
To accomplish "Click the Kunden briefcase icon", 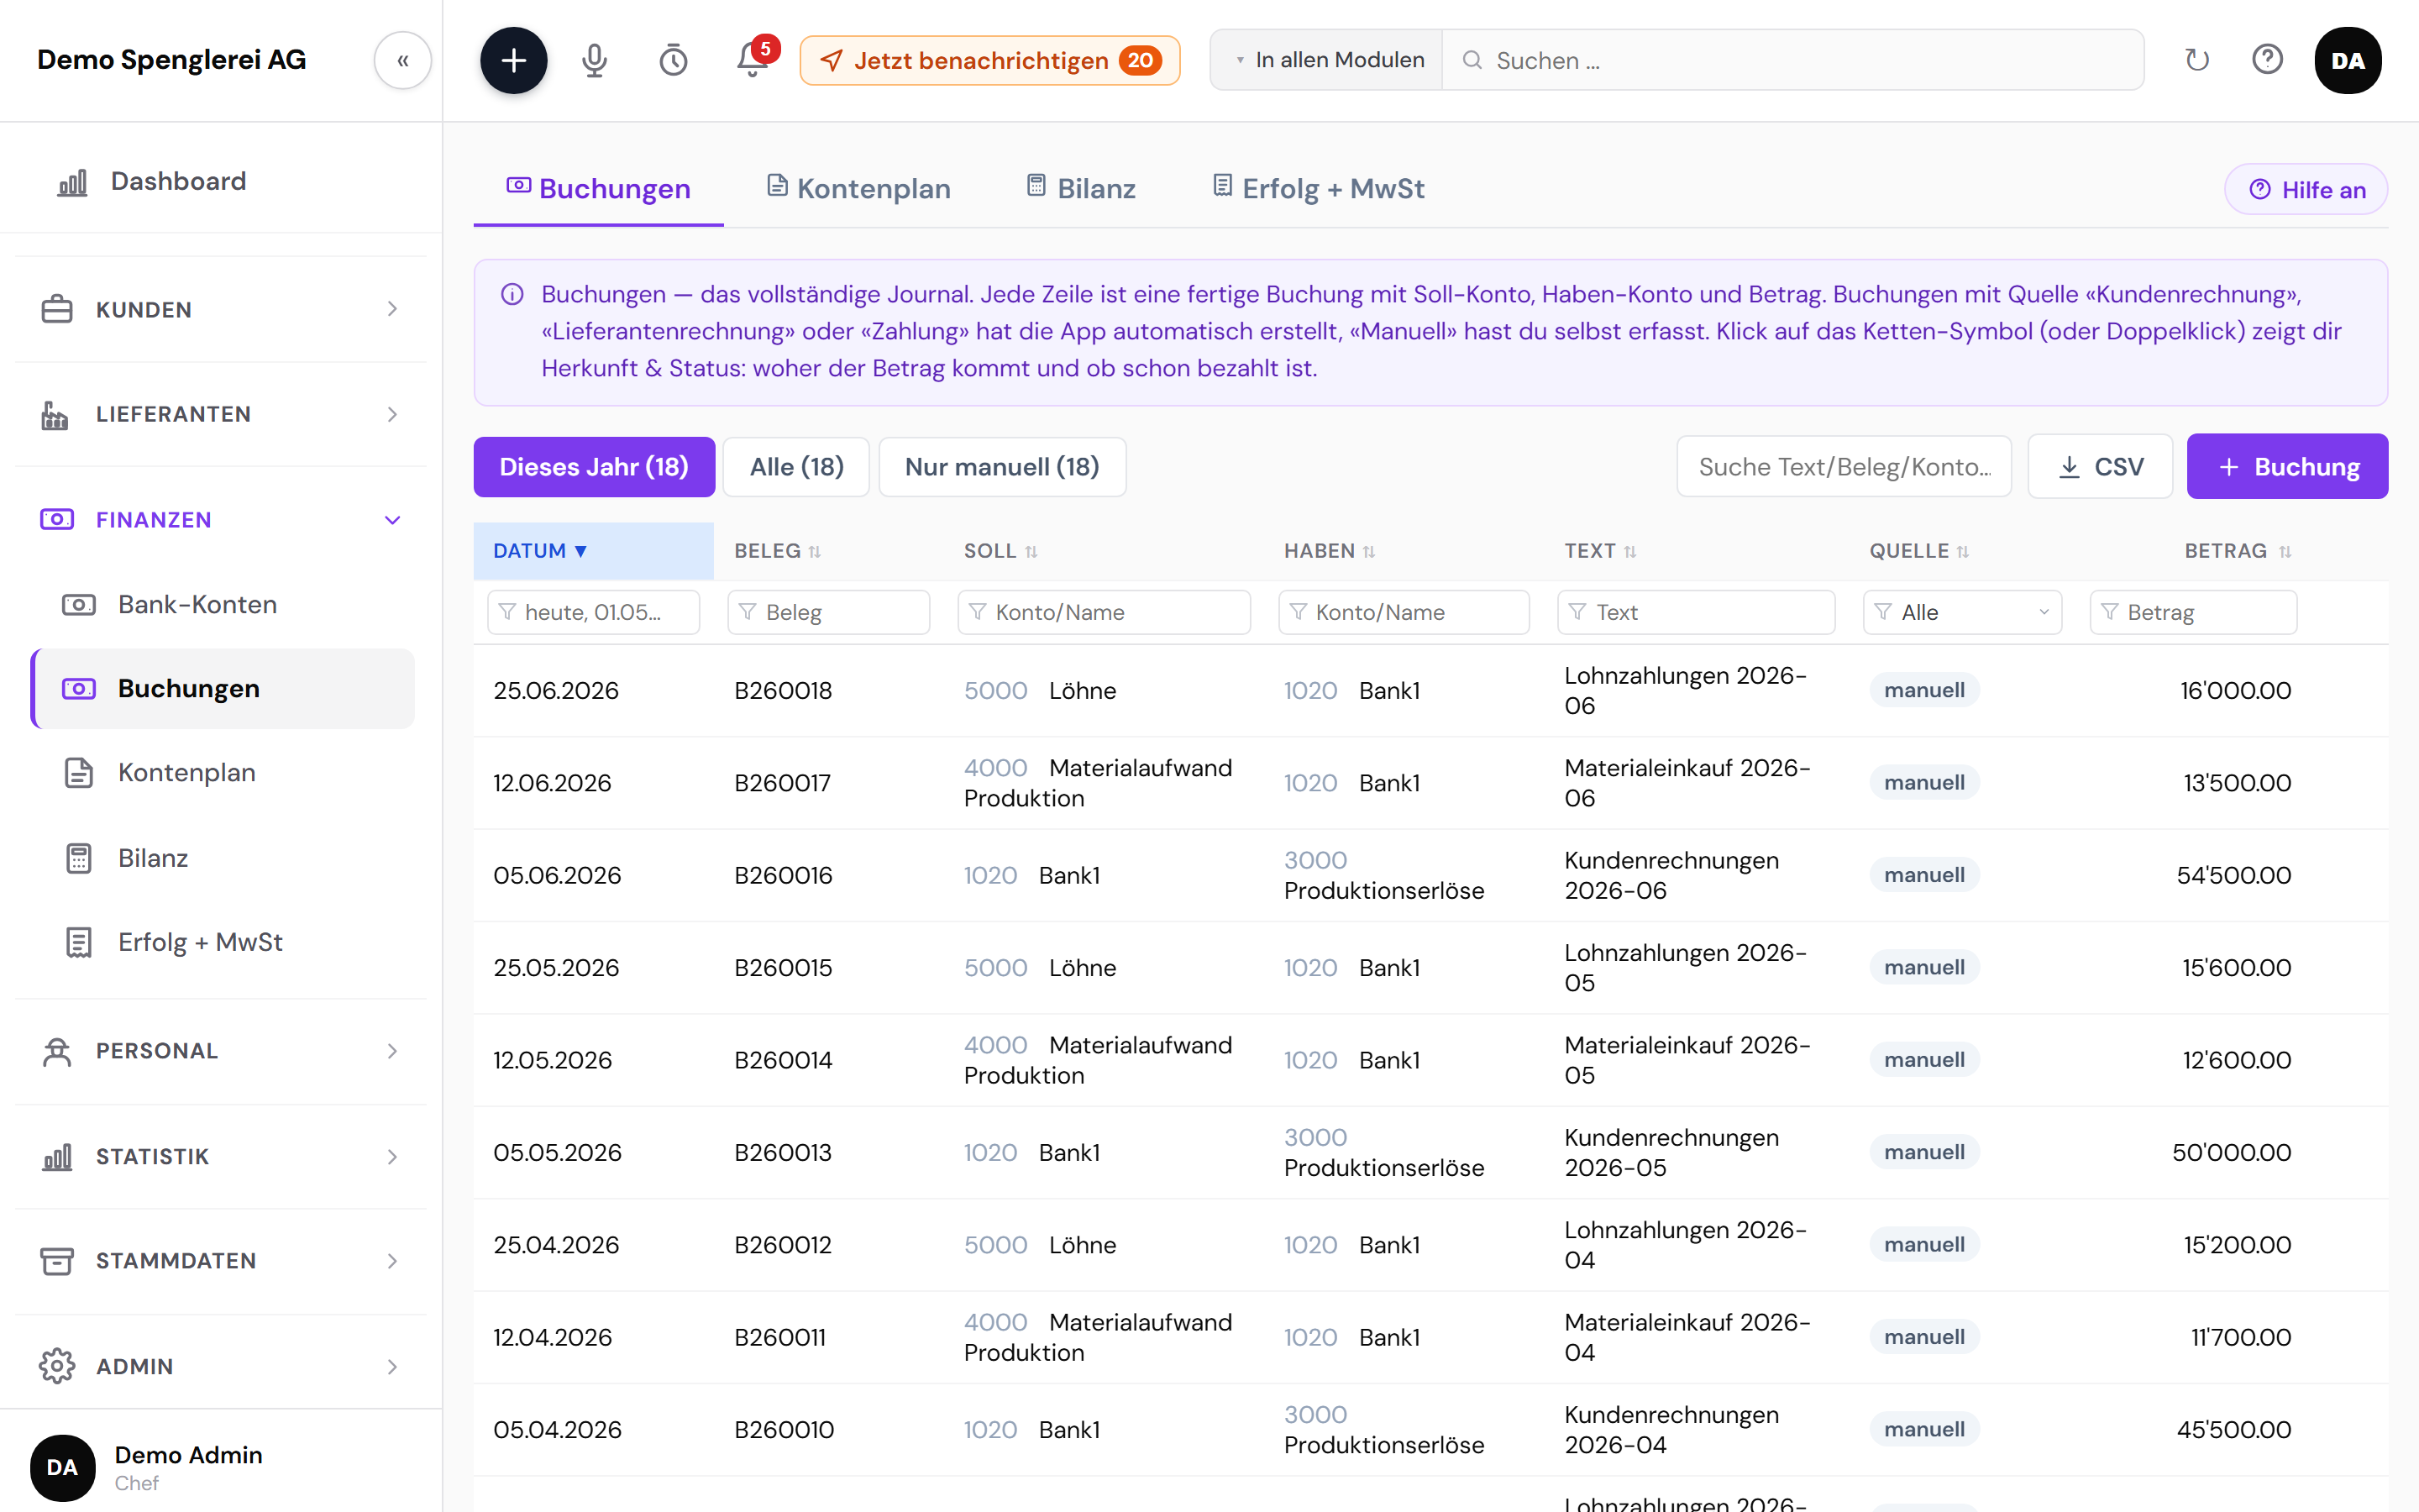I will (57, 309).
